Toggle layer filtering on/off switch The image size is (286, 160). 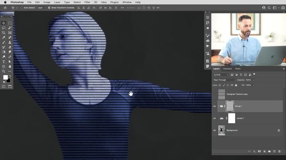click(254, 74)
